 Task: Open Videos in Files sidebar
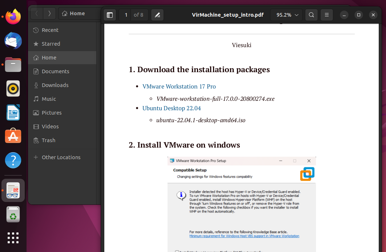pyautogui.click(x=62, y=127)
